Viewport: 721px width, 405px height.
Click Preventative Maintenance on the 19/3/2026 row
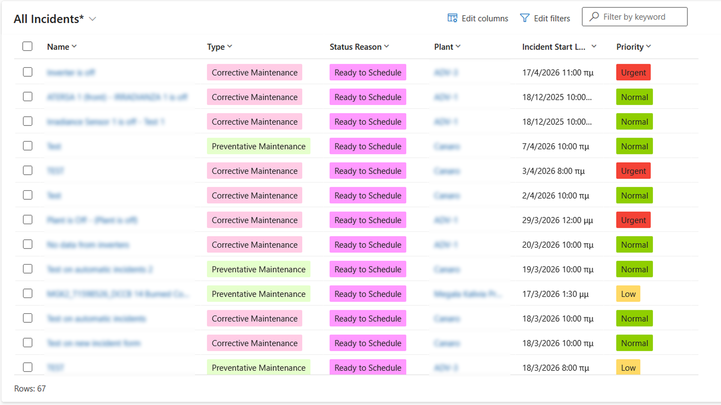tap(259, 269)
